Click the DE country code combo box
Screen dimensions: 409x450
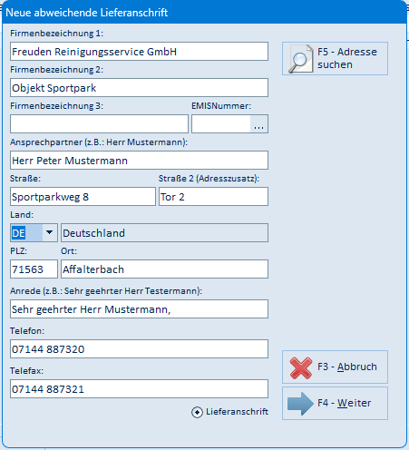(x=34, y=233)
